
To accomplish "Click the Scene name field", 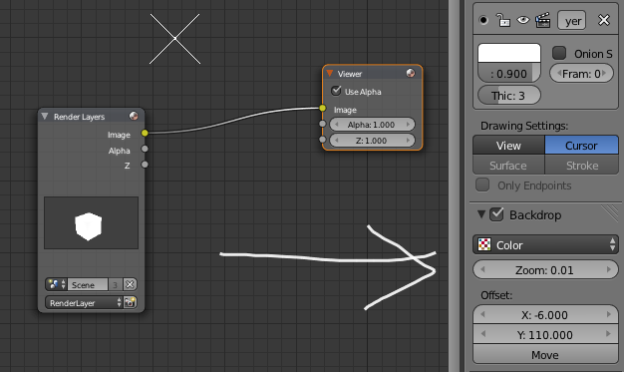I will 88,284.
